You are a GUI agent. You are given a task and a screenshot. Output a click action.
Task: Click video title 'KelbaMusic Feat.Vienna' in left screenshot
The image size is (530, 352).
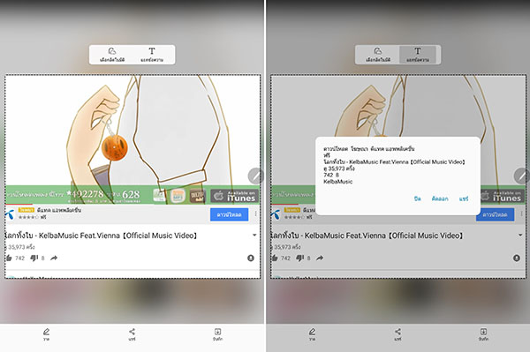pos(79,236)
